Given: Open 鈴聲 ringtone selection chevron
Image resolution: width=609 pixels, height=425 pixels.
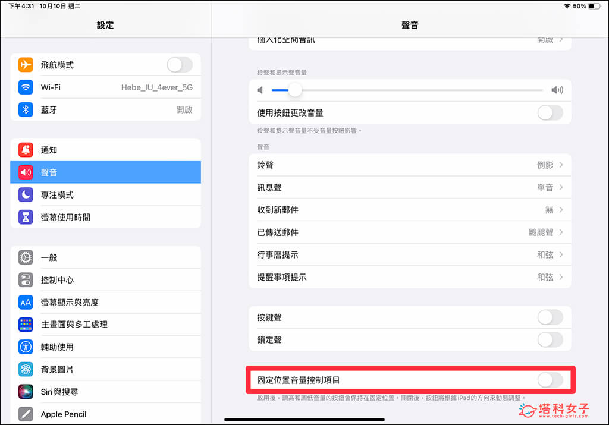Looking at the screenshot, I should point(561,165).
